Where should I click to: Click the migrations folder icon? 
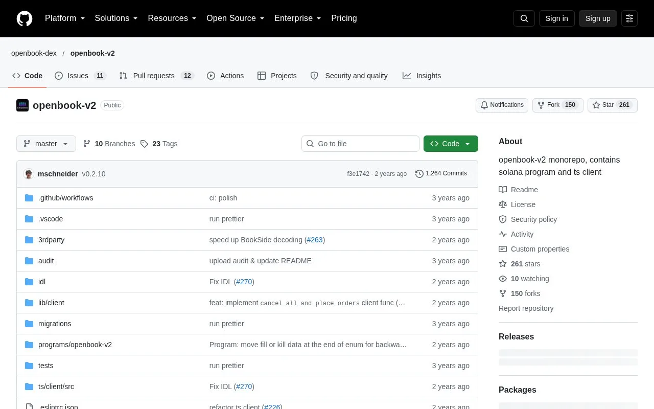(29, 324)
